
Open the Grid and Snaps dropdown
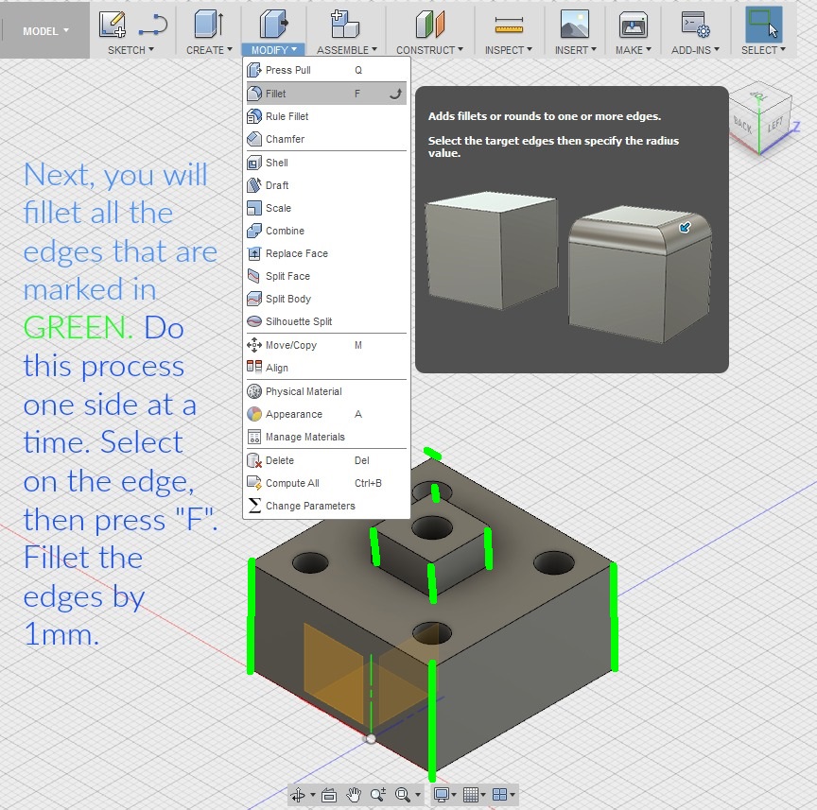click(474, 795)
